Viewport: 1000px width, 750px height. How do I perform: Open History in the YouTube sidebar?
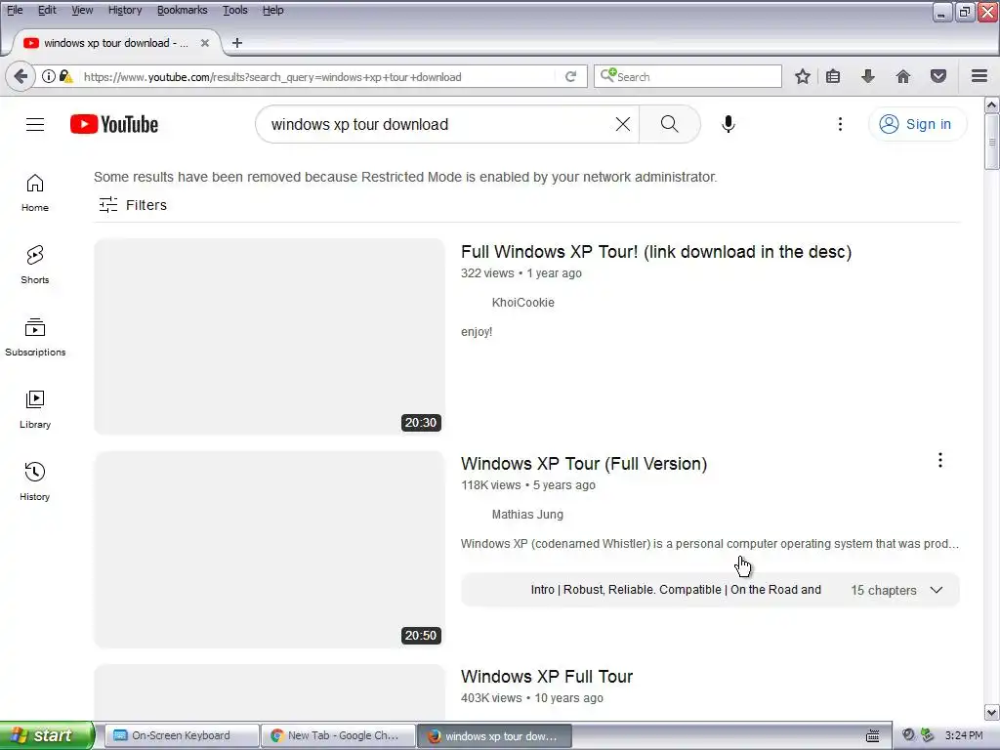(35, 481)
